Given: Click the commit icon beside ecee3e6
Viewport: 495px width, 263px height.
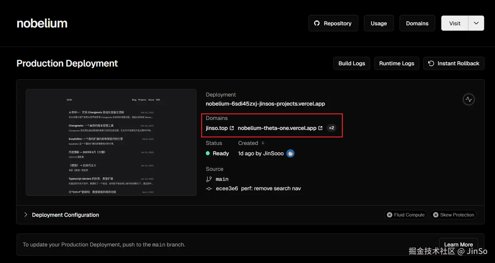Looking at the screenshot, I should (209, 189).
